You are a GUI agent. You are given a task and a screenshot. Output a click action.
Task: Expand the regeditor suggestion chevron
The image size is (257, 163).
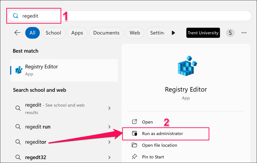pos(109,142)
